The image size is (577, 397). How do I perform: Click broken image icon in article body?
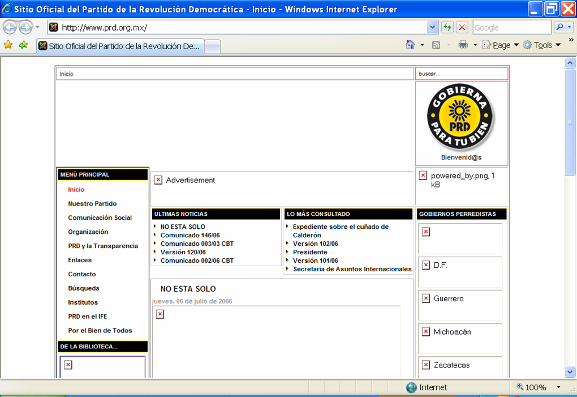point(160,314)
